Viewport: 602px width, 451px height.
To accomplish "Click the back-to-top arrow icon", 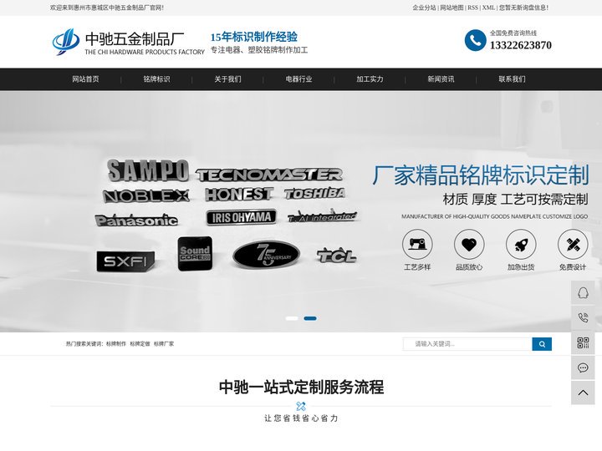I will point(583,393).
